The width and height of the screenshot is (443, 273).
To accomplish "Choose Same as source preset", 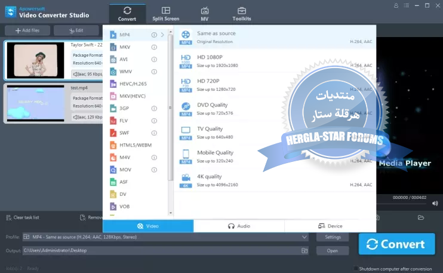I will click(275, 37).
